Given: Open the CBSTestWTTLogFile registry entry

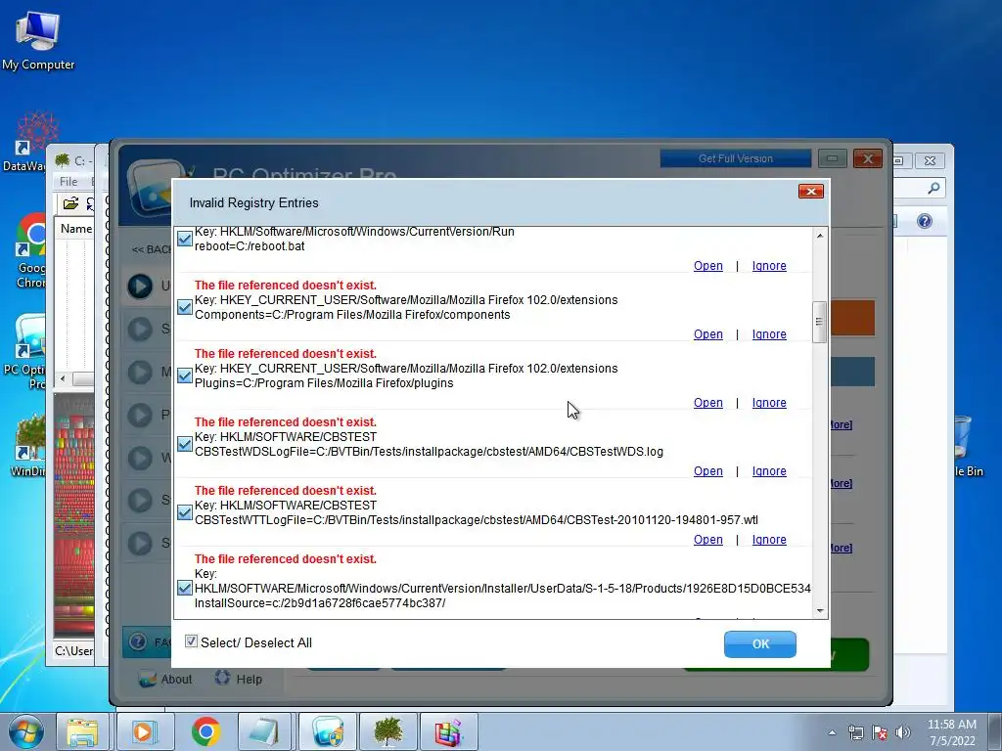Looking at the screenshot, I should pyautogui.click(x=708, y=539).
